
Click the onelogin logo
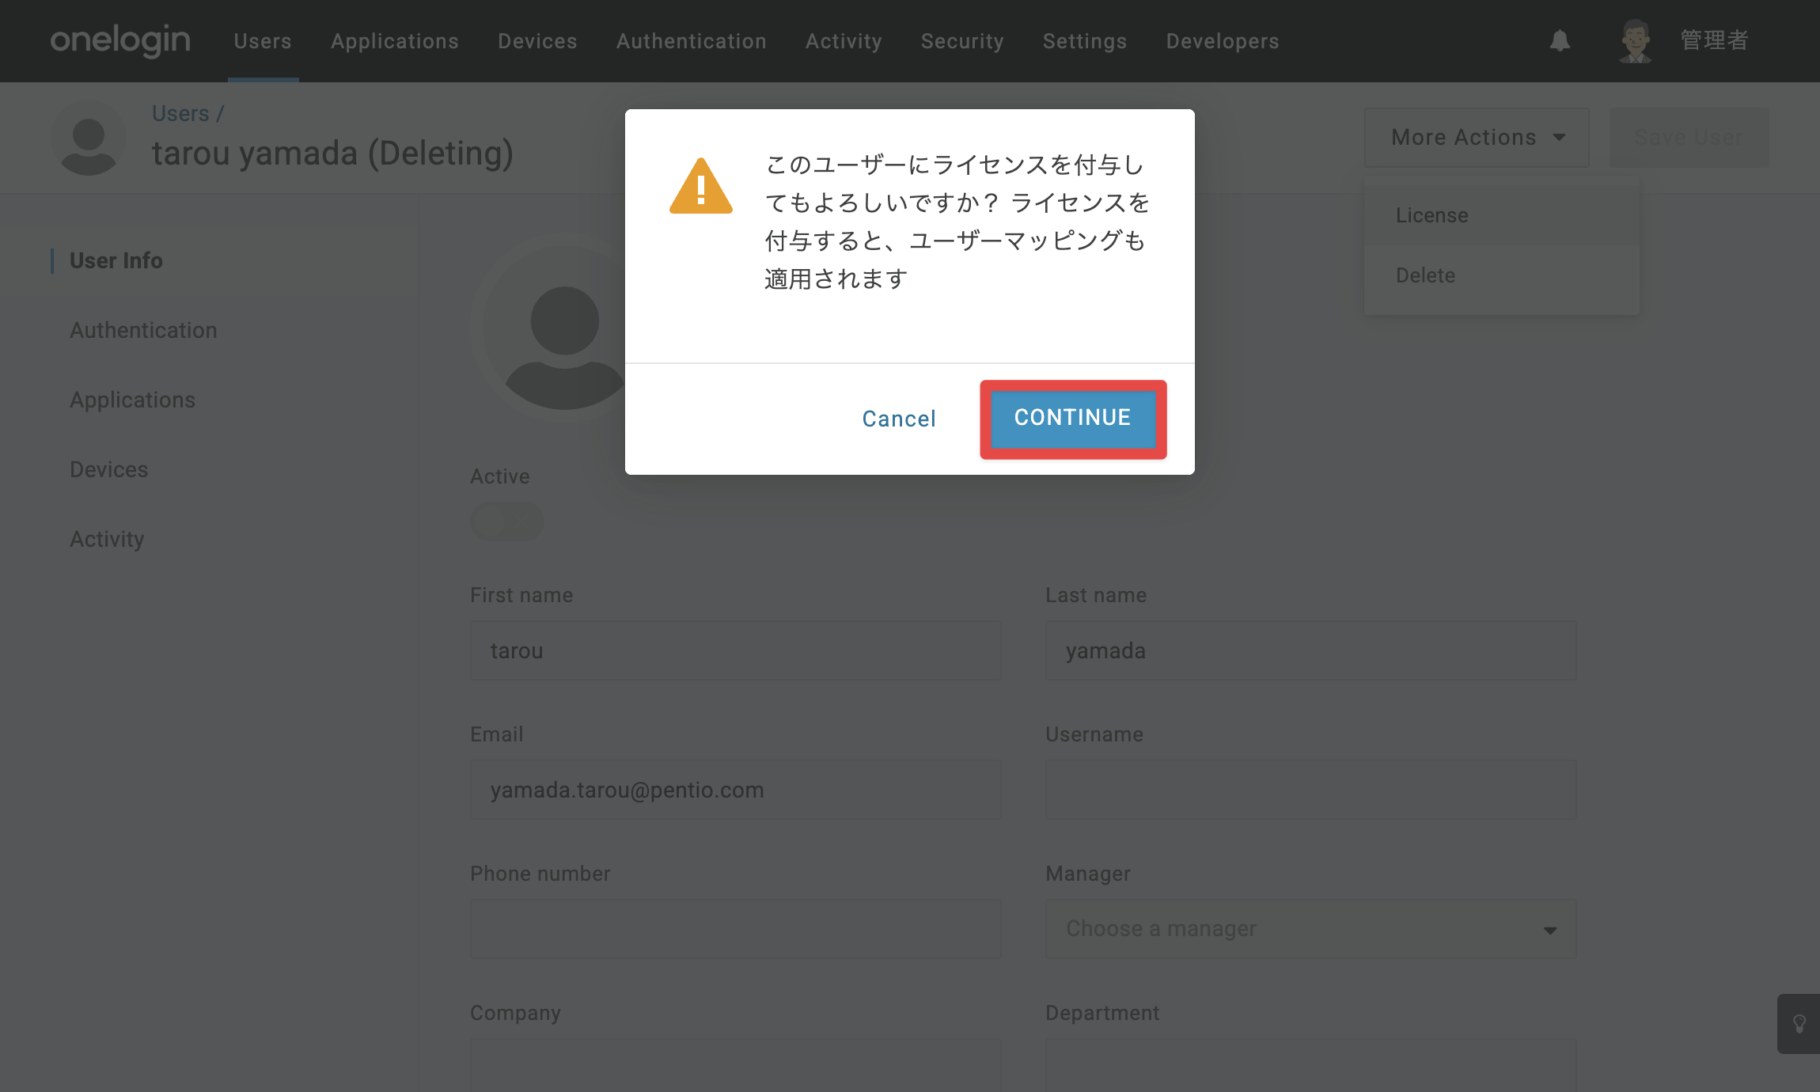120,40
